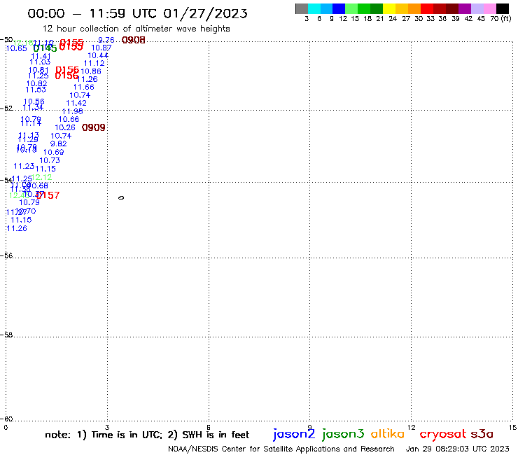Select the bright red 33 ft legend swatch
Screen dimensions: 518x455
tap(427, 8)
